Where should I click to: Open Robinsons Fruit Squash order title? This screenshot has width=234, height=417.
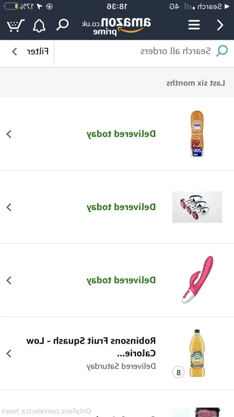pyautogui.click(x=91, y=347)
